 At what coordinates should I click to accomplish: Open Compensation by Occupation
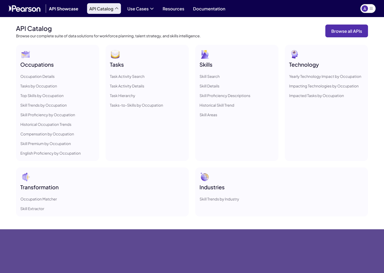pos(47,134)
